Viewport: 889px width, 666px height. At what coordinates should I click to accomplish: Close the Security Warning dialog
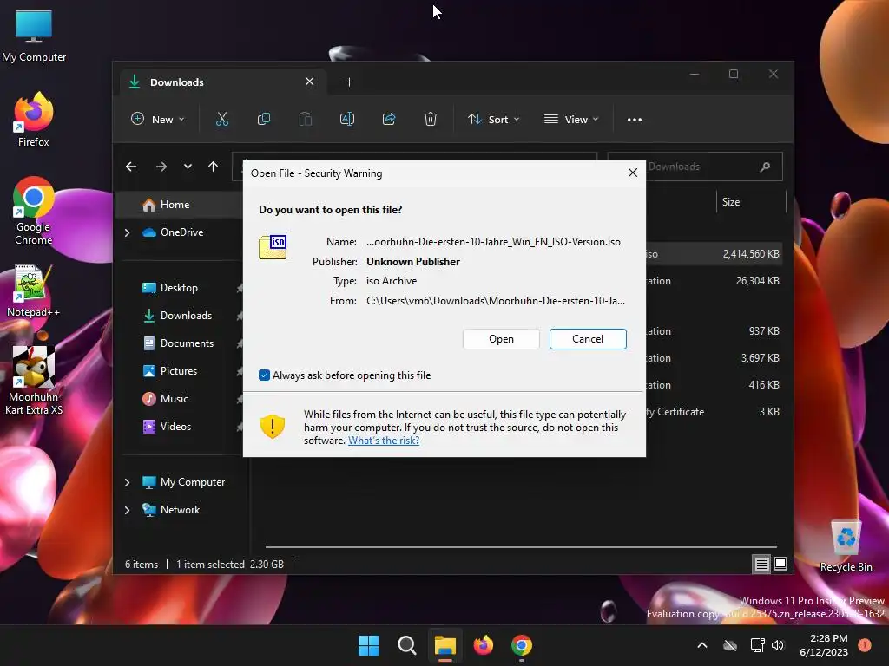coord(633,173)
